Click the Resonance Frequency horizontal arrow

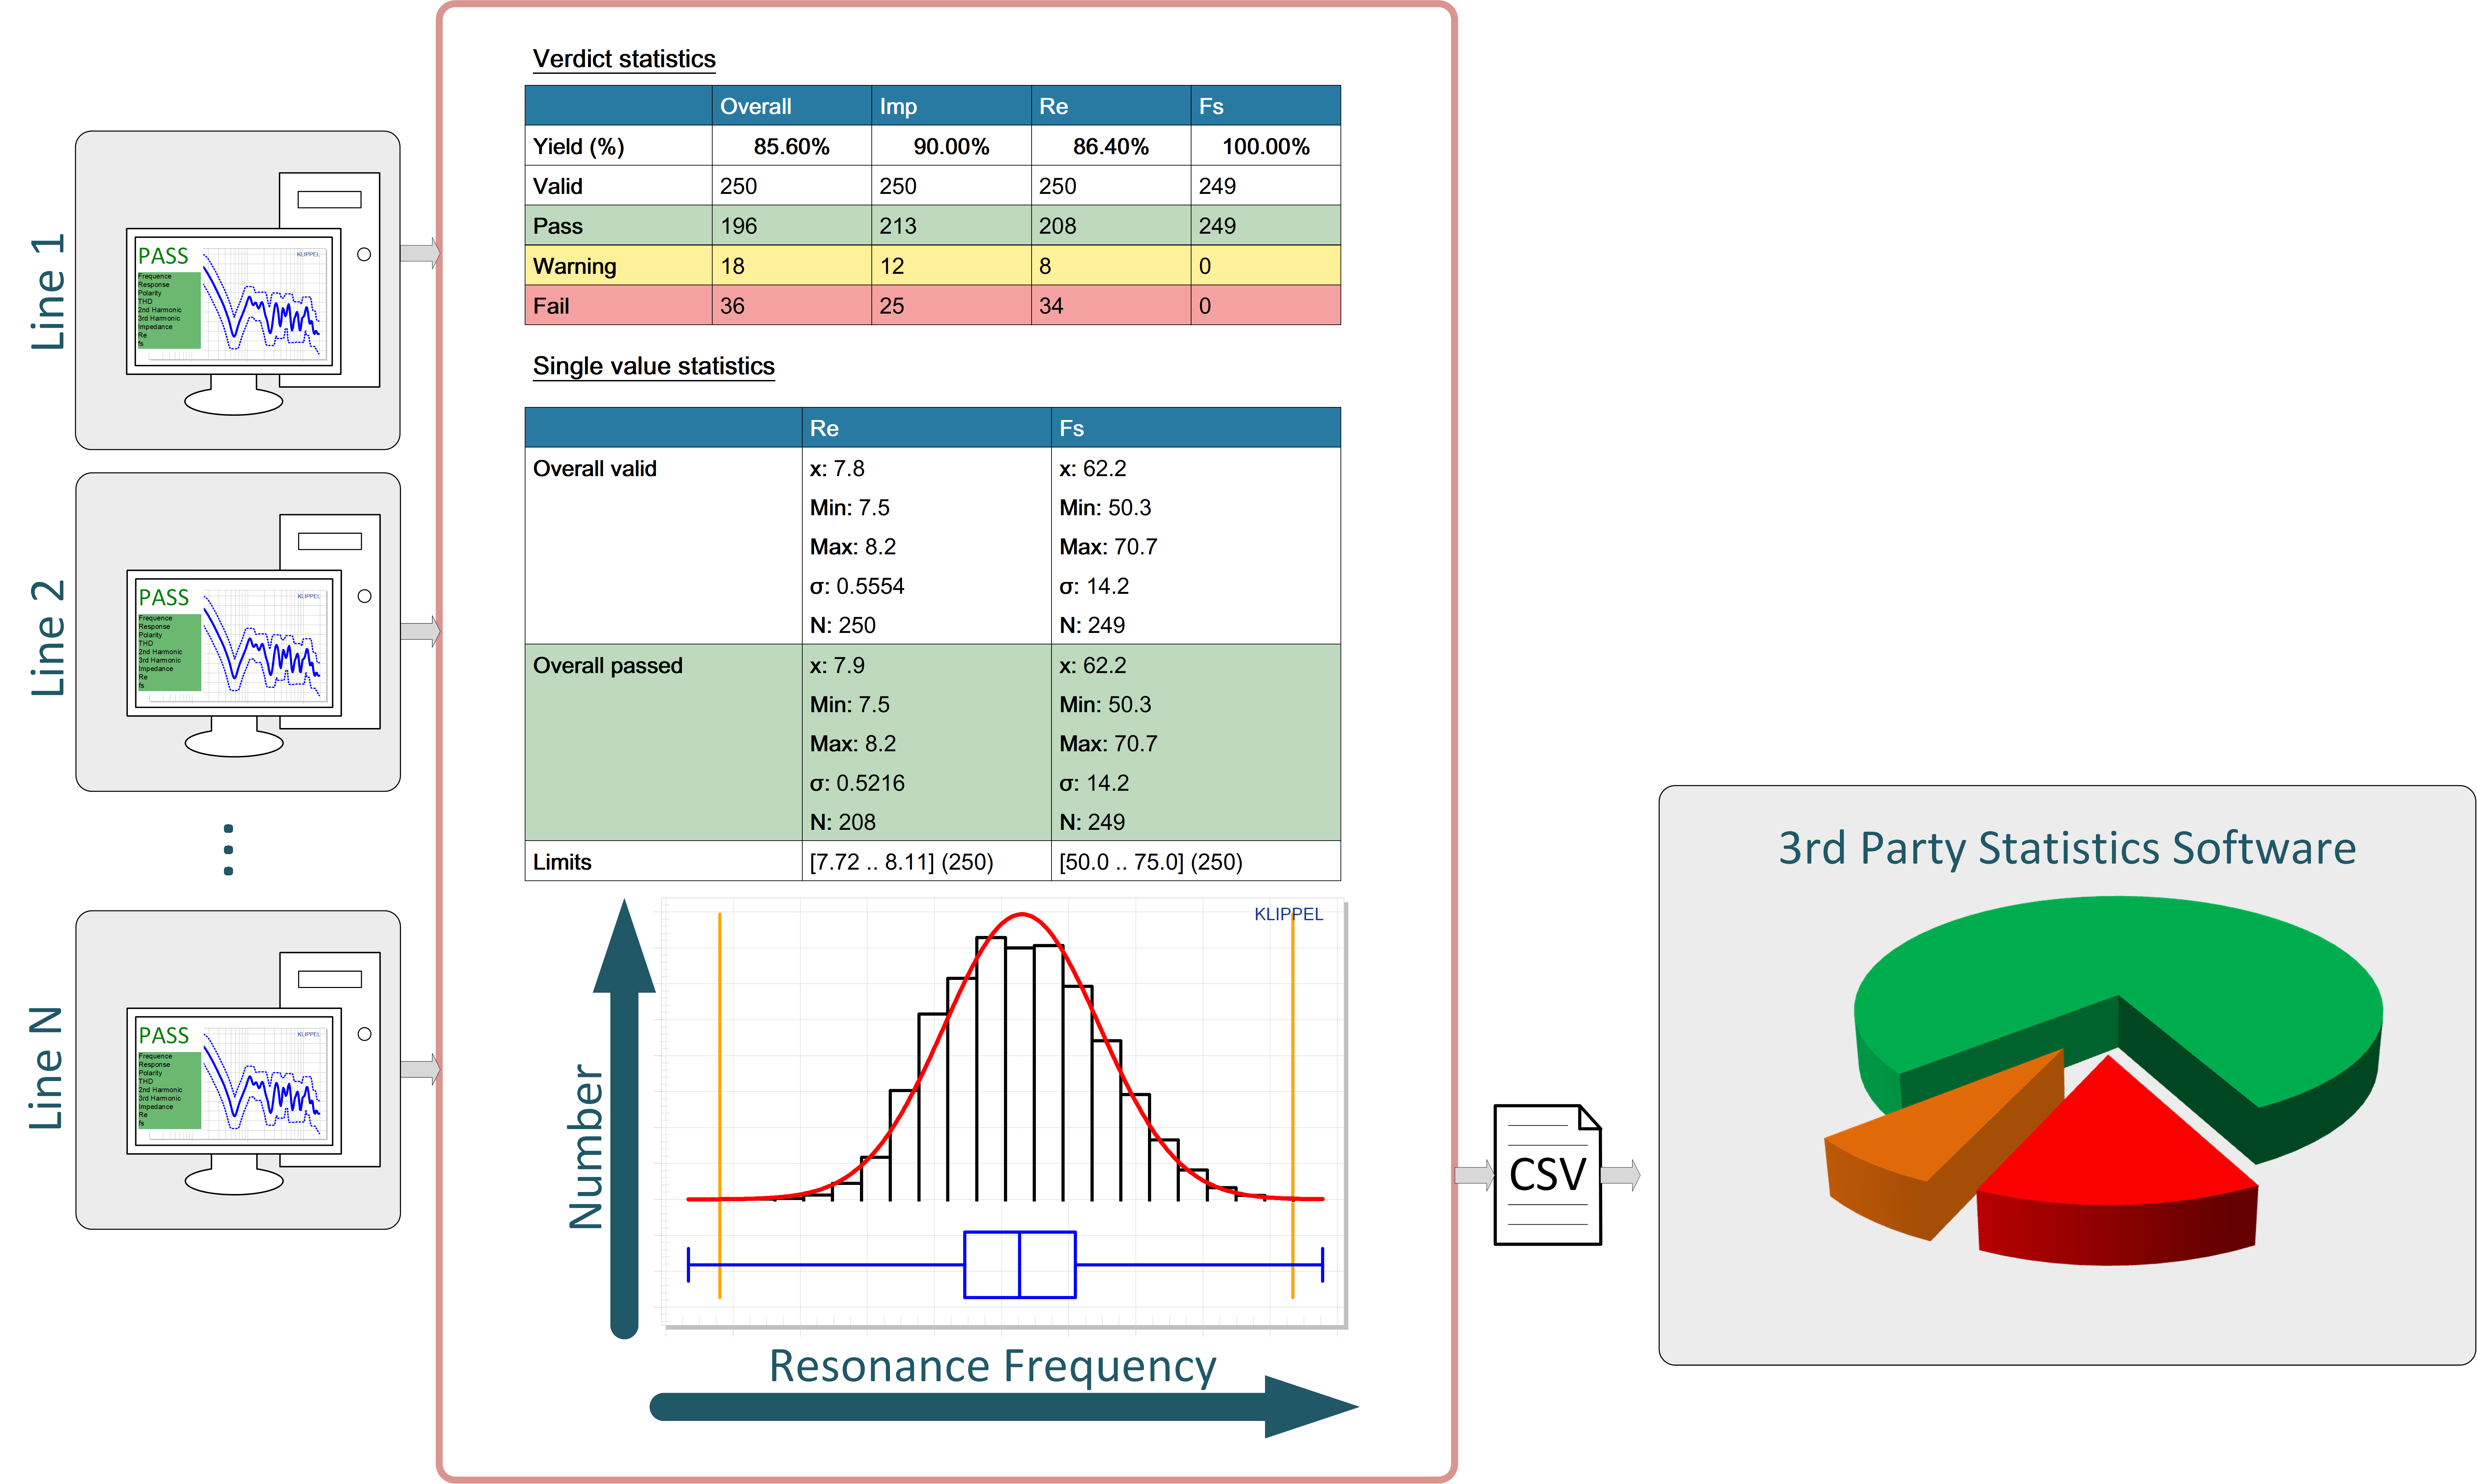coord(1000,1407)
